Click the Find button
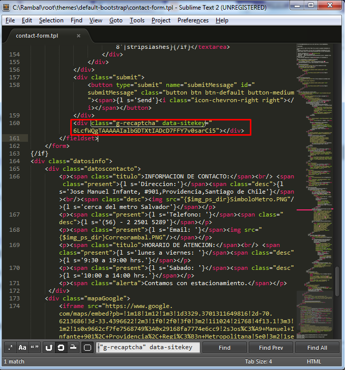The width and height of the screenshot is (345, 370). point(224,348)
